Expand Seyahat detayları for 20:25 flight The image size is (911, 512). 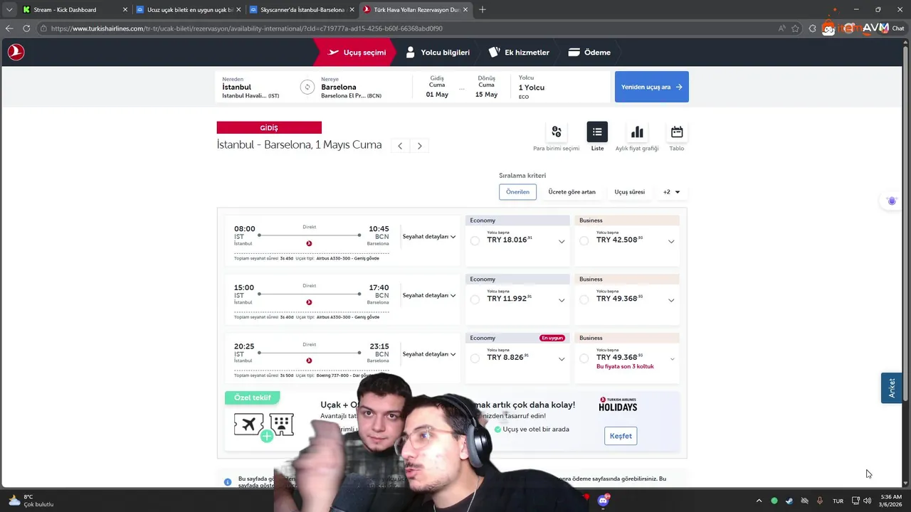[x=429, y=354]
